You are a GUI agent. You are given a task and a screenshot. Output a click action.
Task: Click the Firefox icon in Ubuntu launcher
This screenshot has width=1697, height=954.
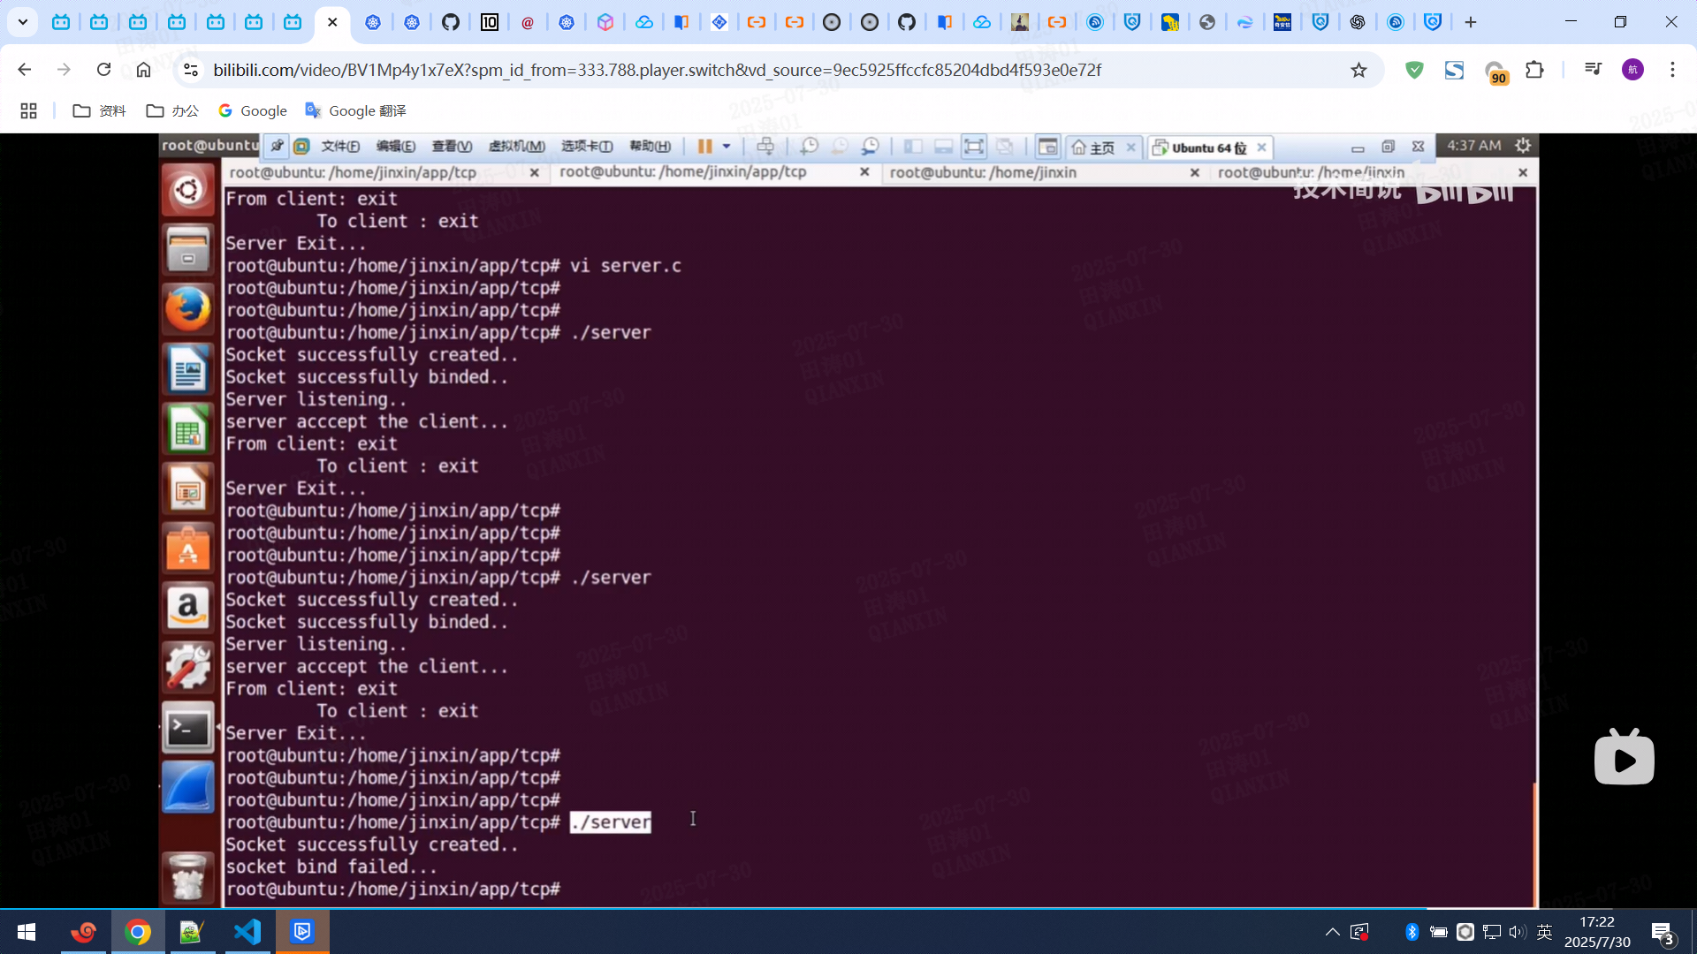(187, 309)
